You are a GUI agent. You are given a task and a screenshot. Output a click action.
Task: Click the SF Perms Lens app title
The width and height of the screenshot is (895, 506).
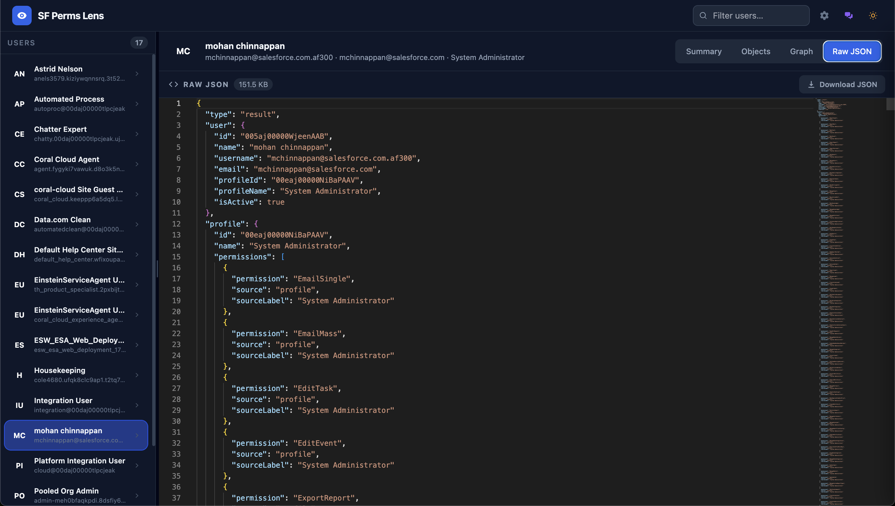click(x=71, y=16)
